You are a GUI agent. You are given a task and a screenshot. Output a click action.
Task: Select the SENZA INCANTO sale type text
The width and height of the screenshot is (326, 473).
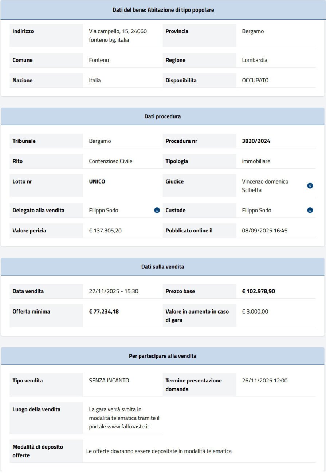click(109, 381)
